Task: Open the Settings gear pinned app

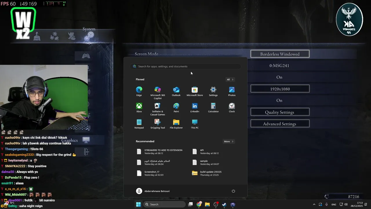Action: point(213,91)
